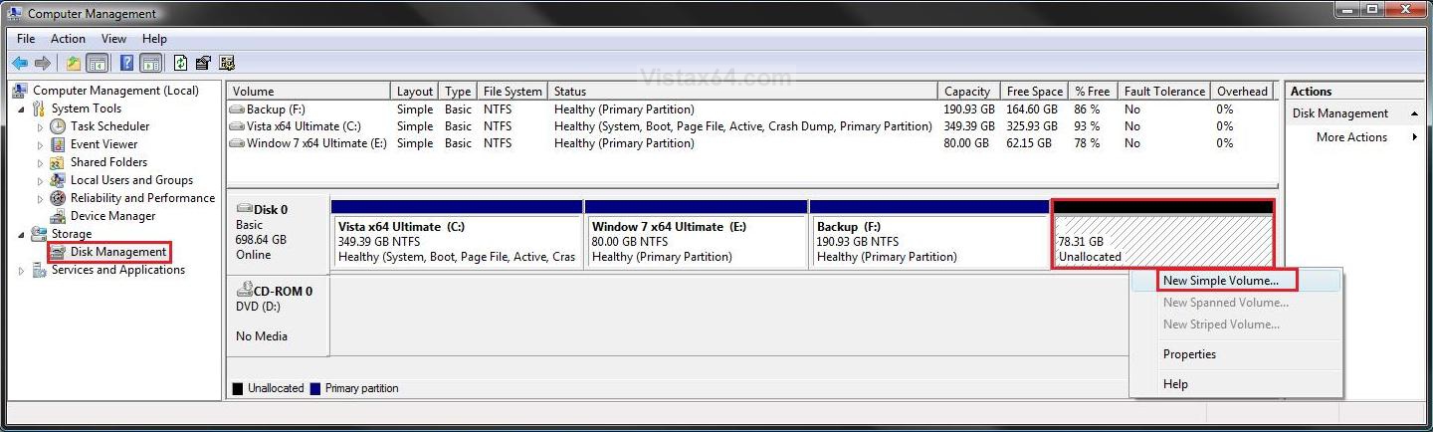Sort by the Fault Tolerance column header

point(1164,92)
